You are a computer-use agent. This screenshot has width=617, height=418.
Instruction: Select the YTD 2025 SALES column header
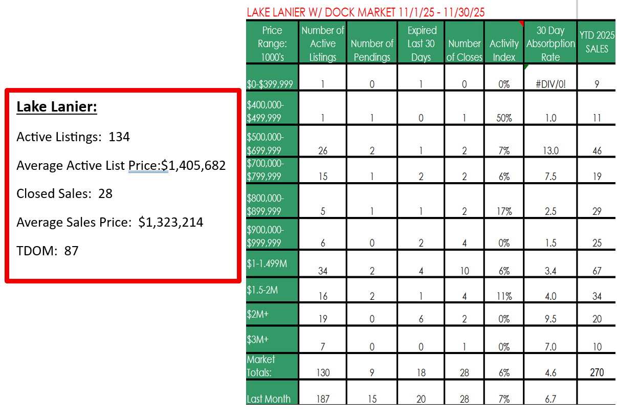coord(597,42)
